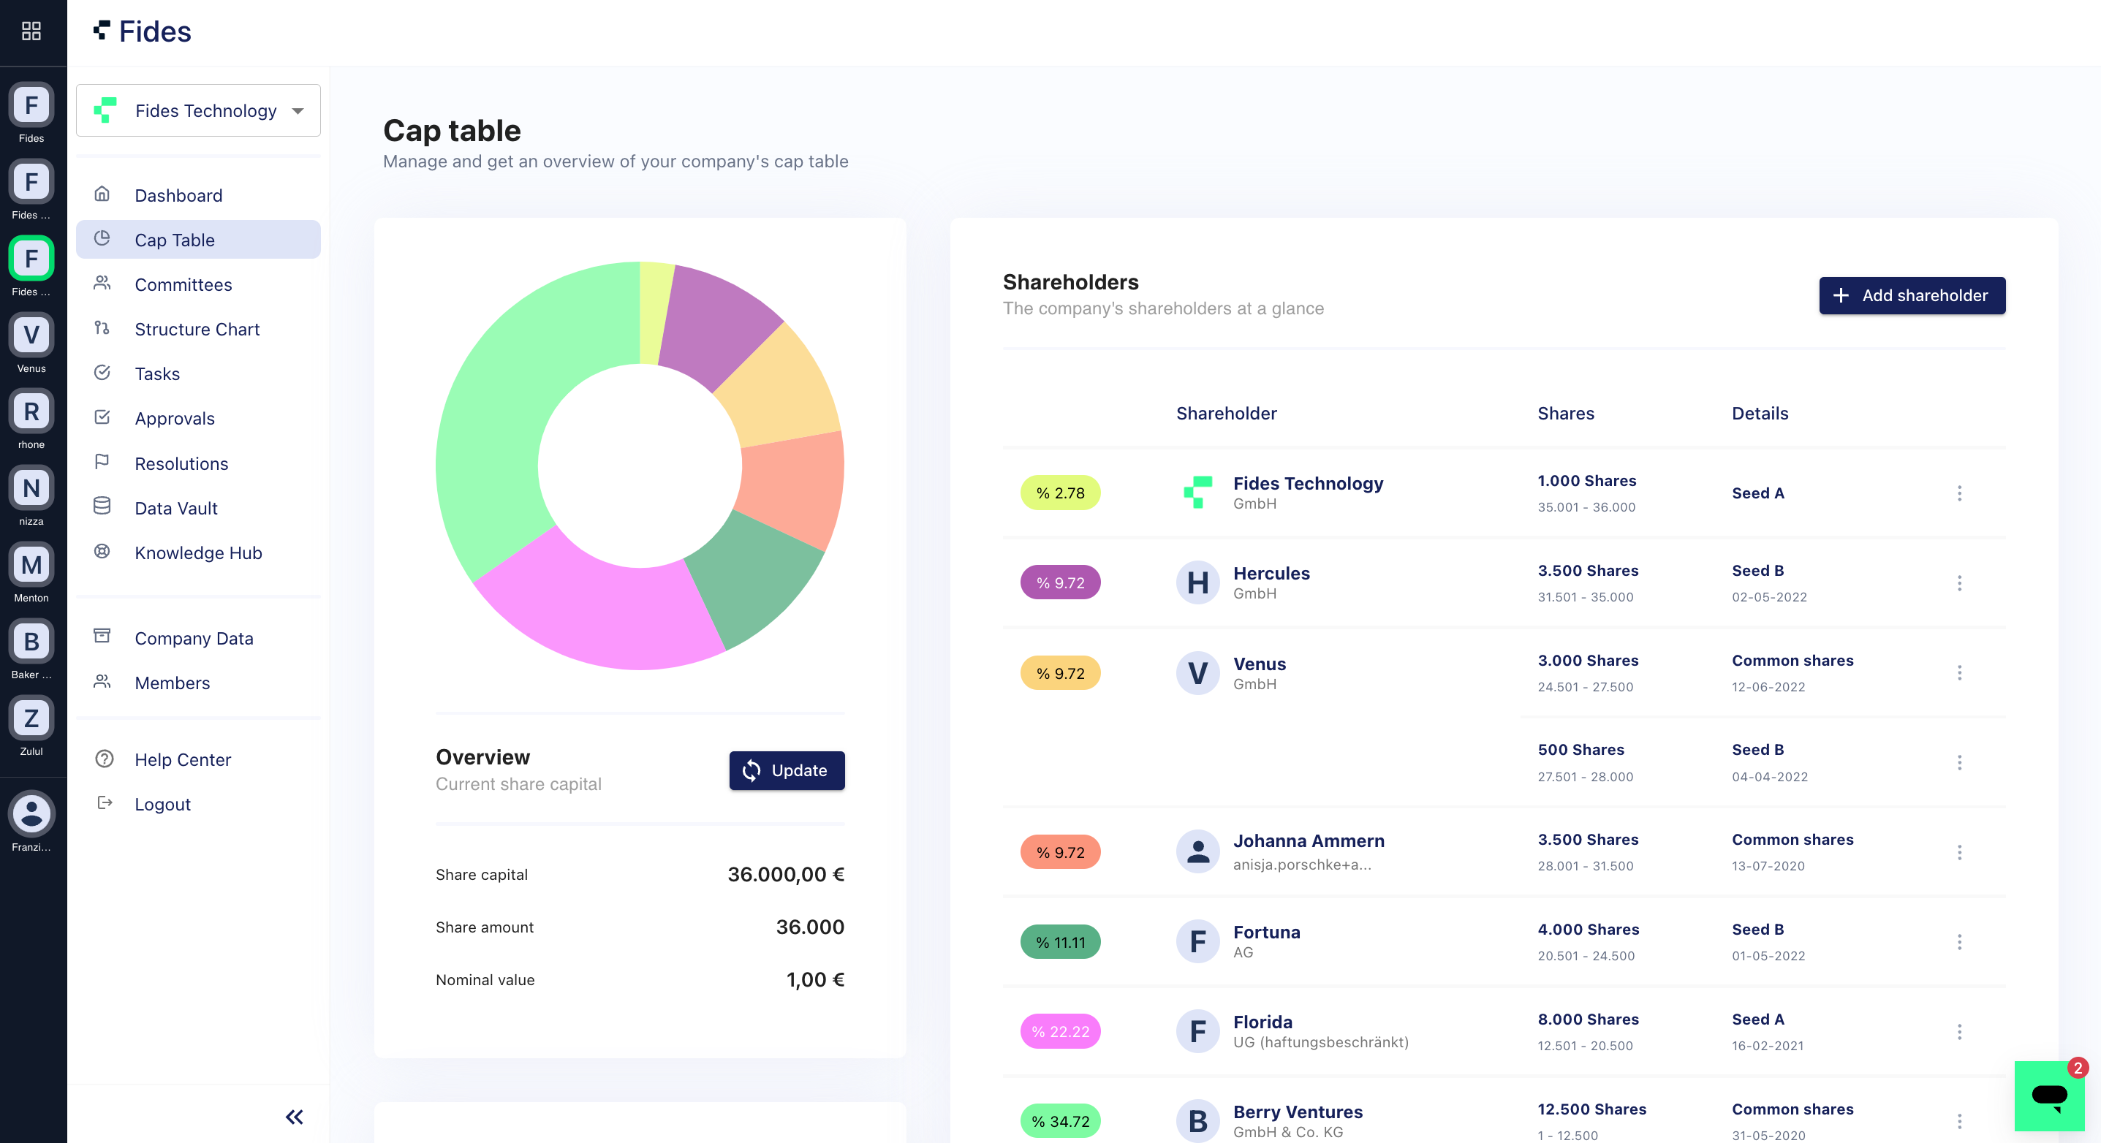Open the apps grid icon
This screenshot has width=2101, height=1143.
[31, 31]
